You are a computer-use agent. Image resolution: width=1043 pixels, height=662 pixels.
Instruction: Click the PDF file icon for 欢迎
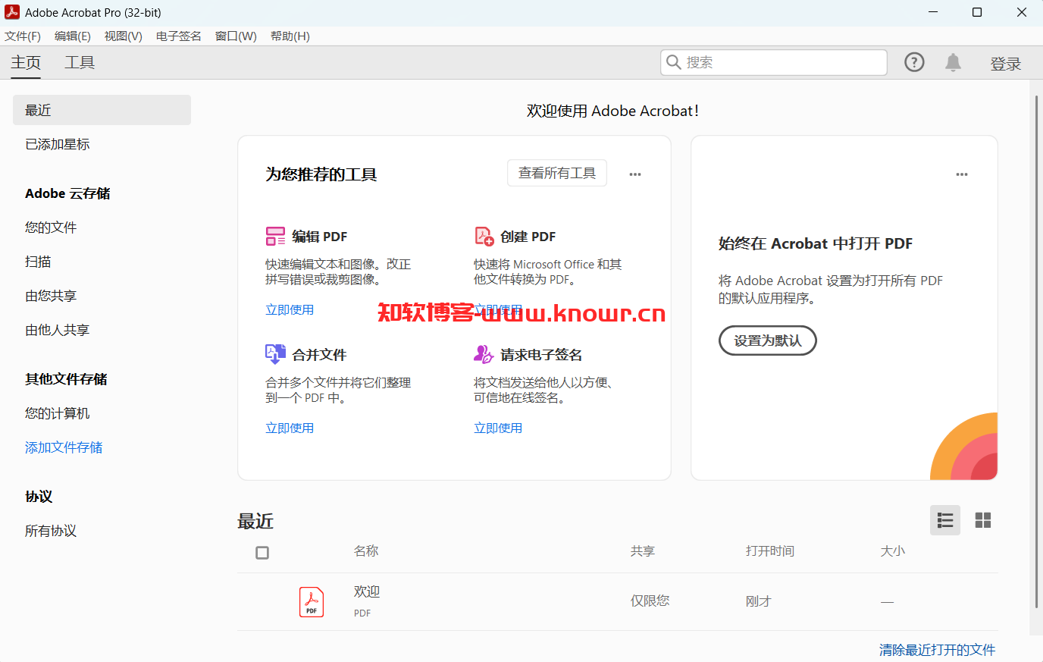(x=312, y=602)
